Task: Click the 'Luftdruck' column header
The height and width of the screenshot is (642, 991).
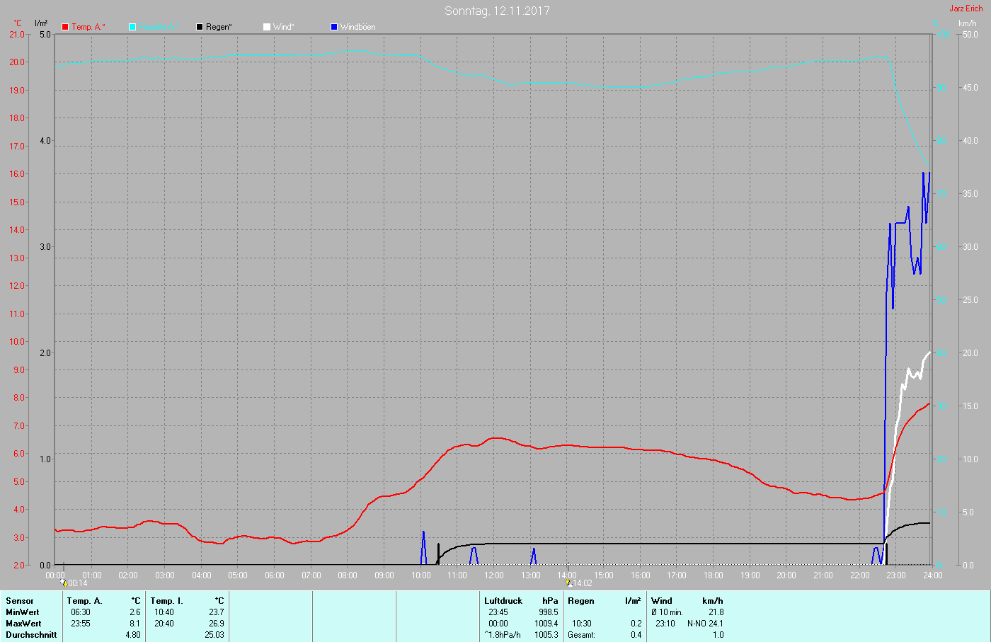Action: click(x=503, y=601)
